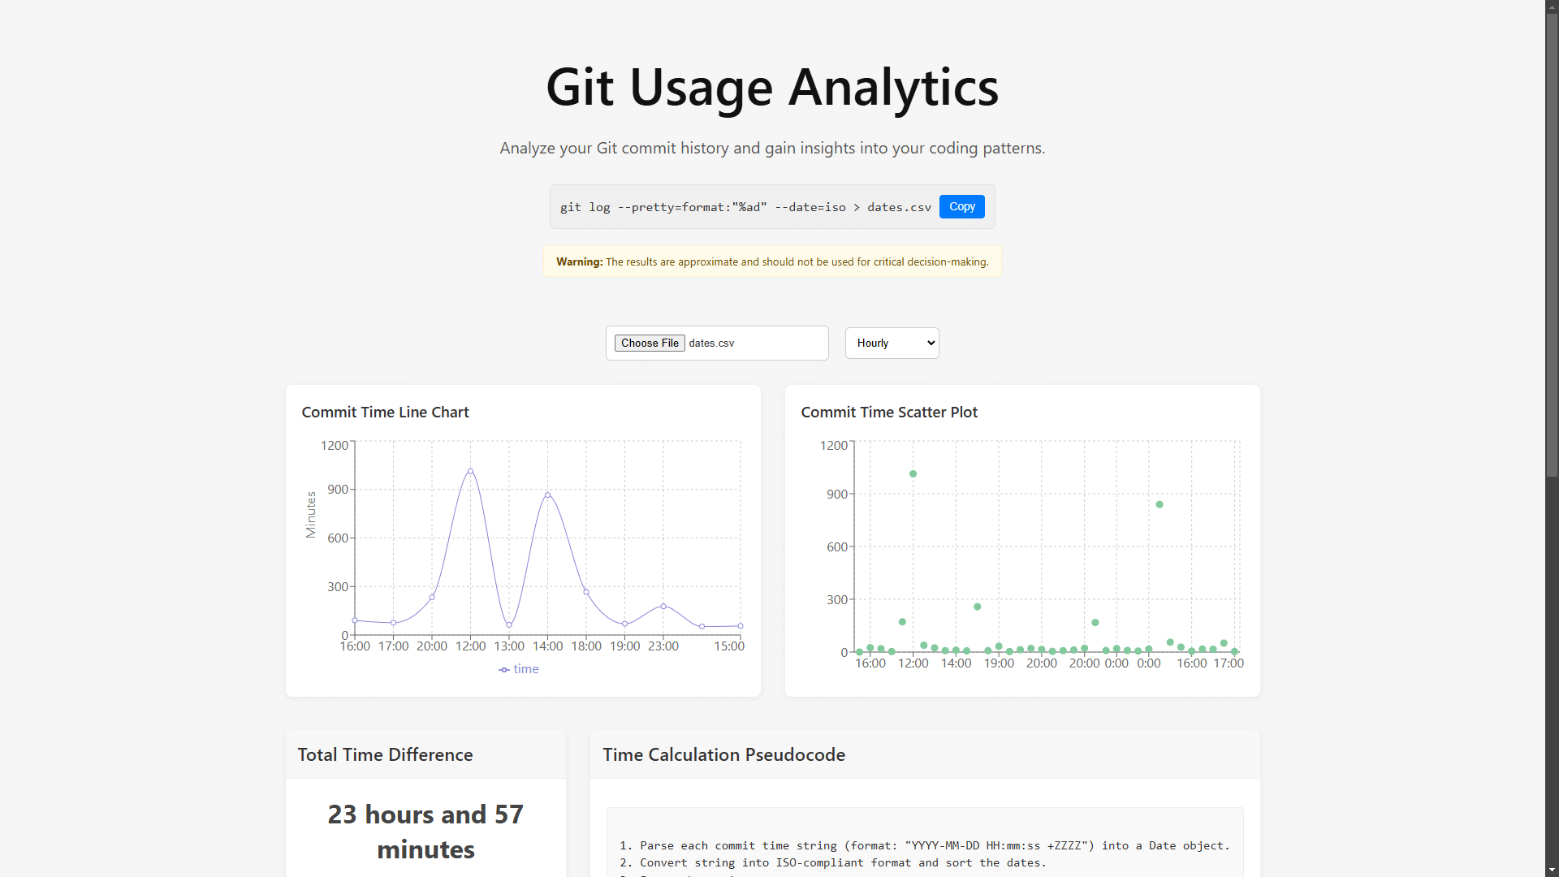
Task: Click the git log command text
Action: [745, 207]
